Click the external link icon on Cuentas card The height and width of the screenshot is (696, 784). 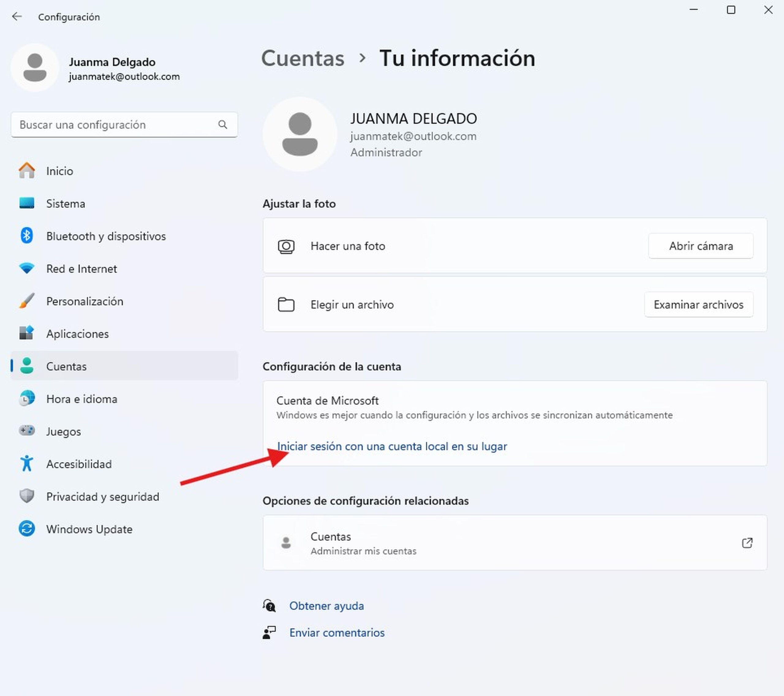click(x=747, y=543)
